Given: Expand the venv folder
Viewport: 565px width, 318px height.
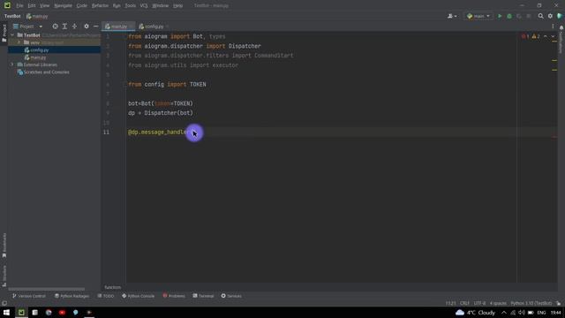Looking at the screenshot, I should (x=19, y=42).
